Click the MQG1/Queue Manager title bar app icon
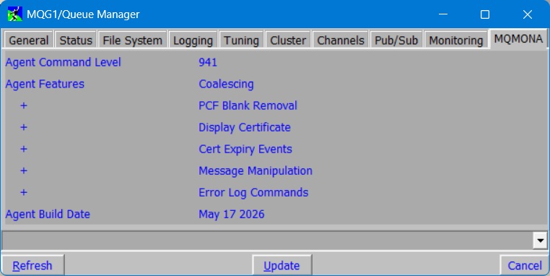The image size is (550, 276). (14, 14)
